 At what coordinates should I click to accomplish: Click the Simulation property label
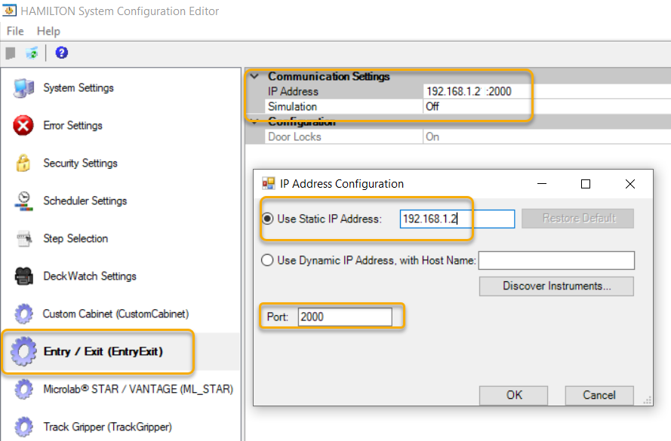292,106
